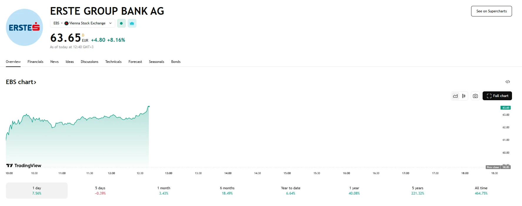Click the +8.16% percent change value

116,40
